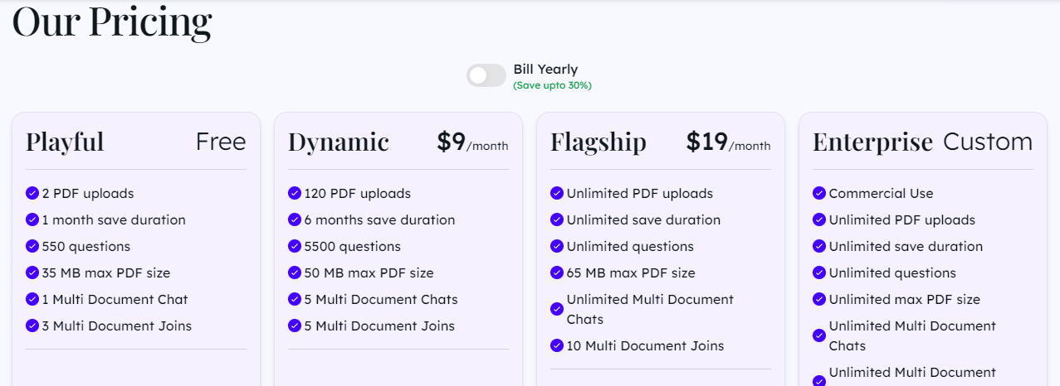Click the Flagship plan title
Screen dimensions: 1060x386
coord(598,142)
